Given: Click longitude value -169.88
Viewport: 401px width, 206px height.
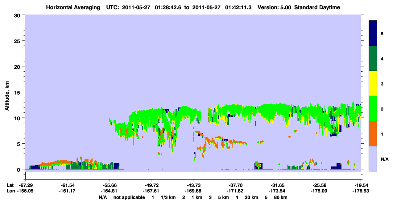Looking at the screenshot, I should click(193, 191).
